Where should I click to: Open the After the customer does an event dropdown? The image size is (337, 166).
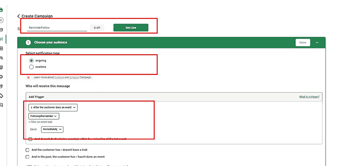coord(53,108)
